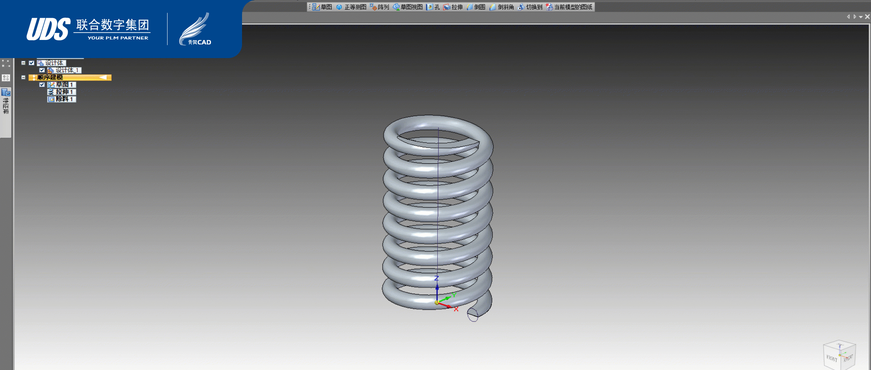Open the 阵列 (Pattern) tool
The width and height of the screenshot is (871, 370).
[380, 7]
